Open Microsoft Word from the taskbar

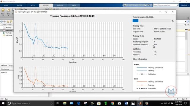coord(126,103)
